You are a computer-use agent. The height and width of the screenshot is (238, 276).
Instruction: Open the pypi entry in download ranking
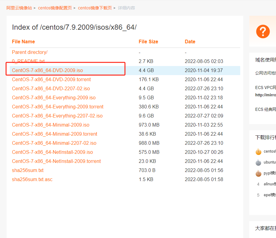270,173
